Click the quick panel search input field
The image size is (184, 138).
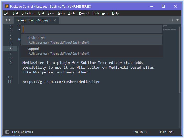92,29
